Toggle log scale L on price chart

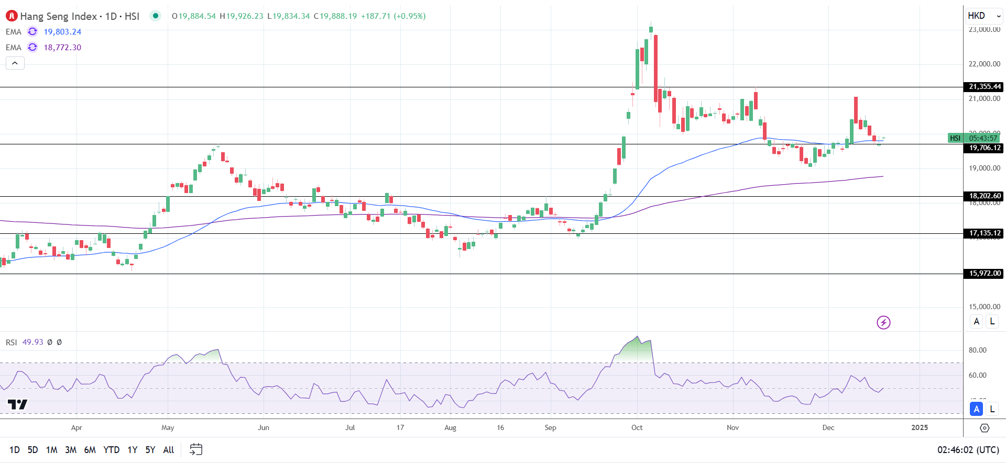pos(992,321)
